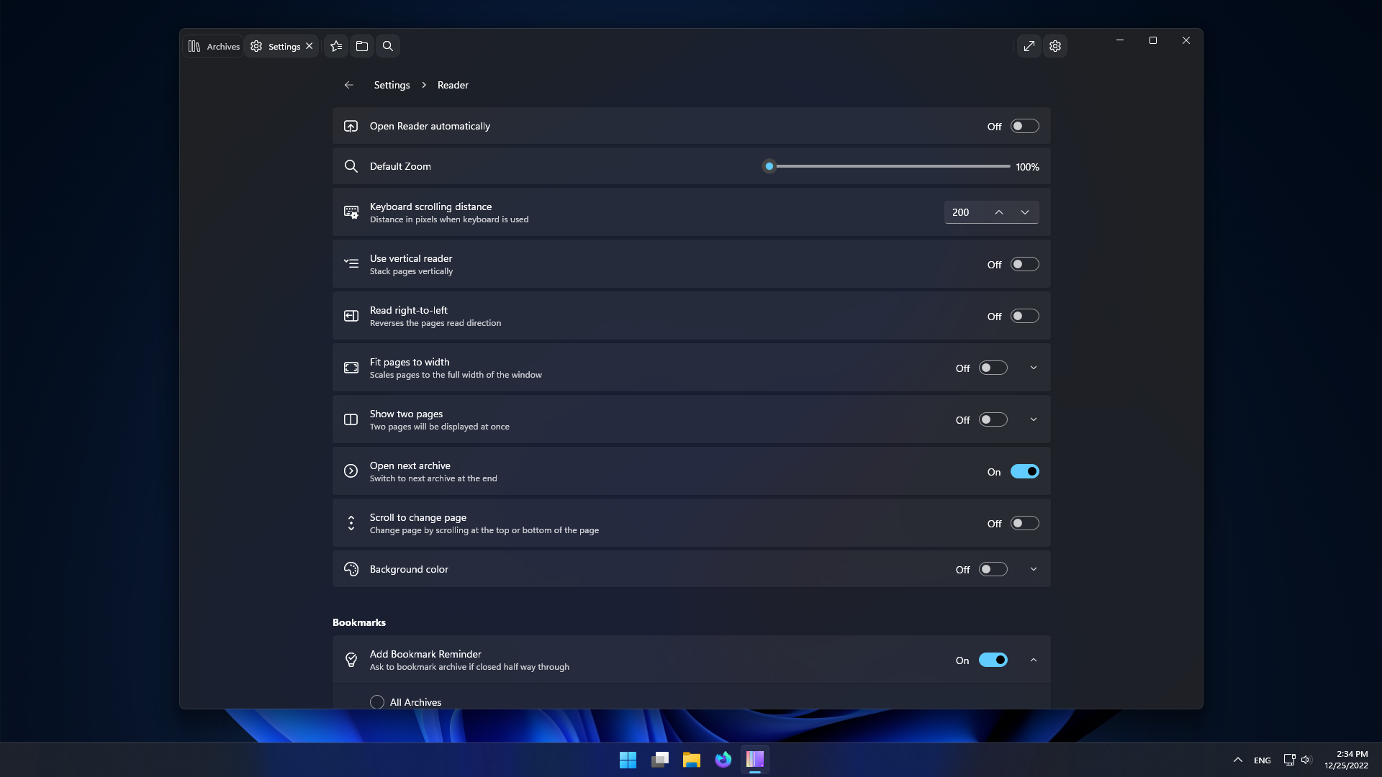Click the search icon in toolbar
This screenshot has height=777, width=1382.
coord(387,45)
